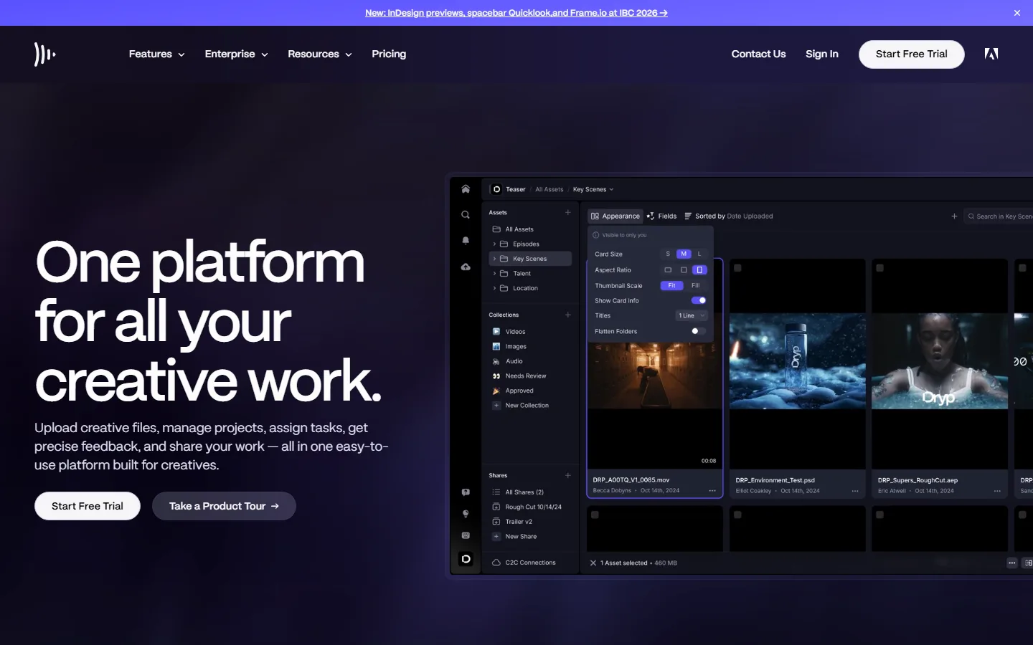
Task: Open the Appearance tab in the app toolbar
Action: 615,216
